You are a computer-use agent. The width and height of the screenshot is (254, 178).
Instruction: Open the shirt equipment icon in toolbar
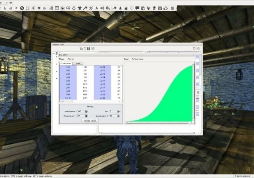click(79, 8)
